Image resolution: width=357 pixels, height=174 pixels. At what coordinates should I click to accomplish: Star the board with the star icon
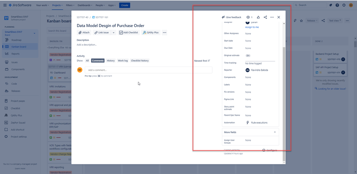[x=302, y=21]
